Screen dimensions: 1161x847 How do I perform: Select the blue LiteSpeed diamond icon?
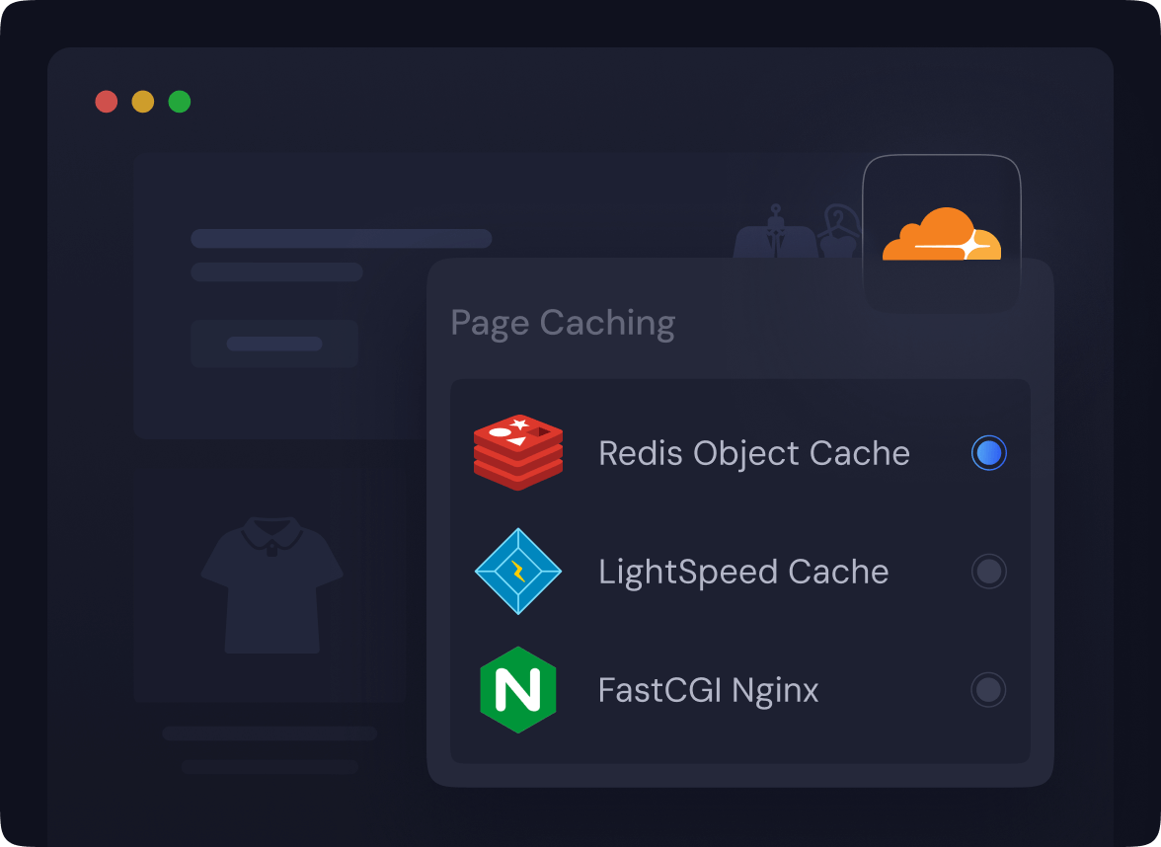click(x=517, y=571)
